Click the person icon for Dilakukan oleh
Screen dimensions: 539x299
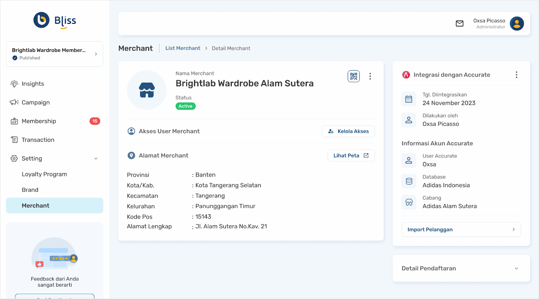pyautogui.click(x=409, y=120)
